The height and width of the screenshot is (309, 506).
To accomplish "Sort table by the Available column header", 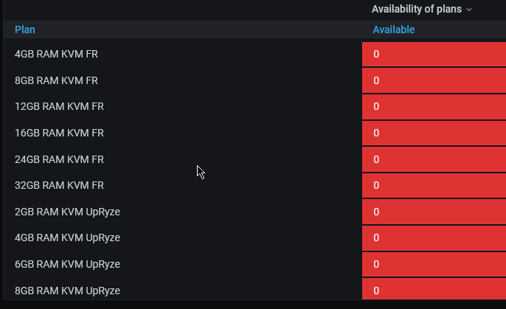I will point(393,29).
